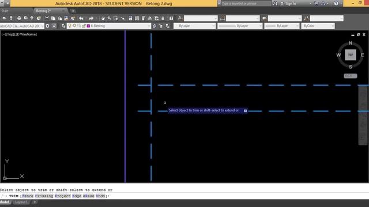Click the Text Style icon

(x=180, y=18)
